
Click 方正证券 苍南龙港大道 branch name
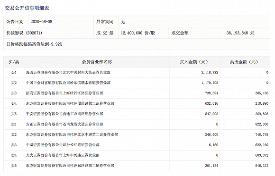coord(64,124)
